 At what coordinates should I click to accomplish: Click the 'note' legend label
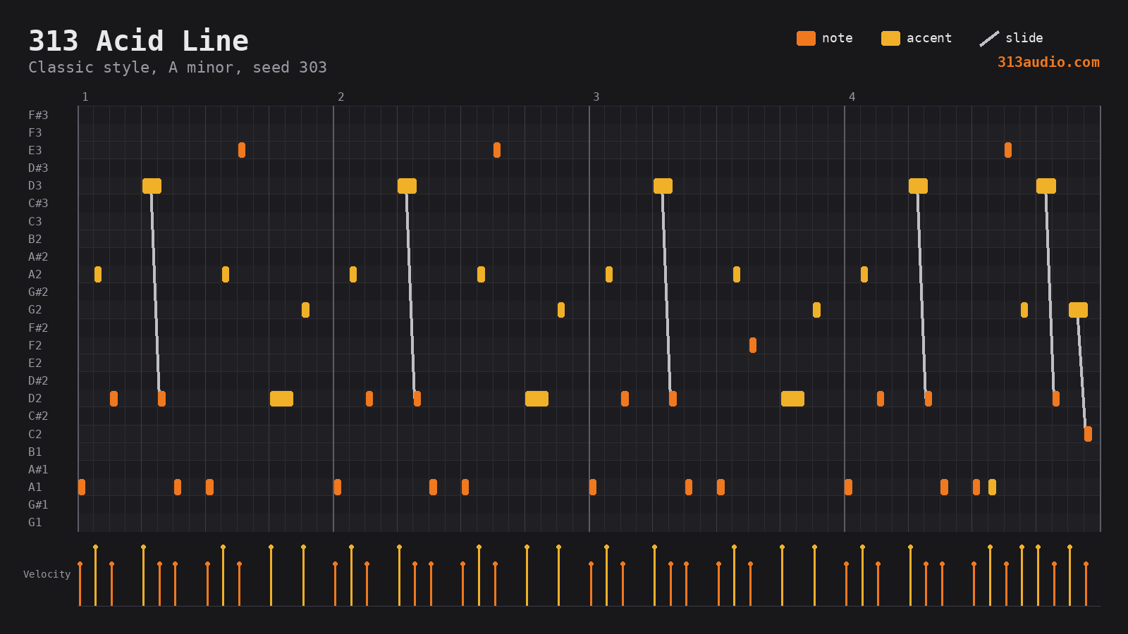coord(838,38)
